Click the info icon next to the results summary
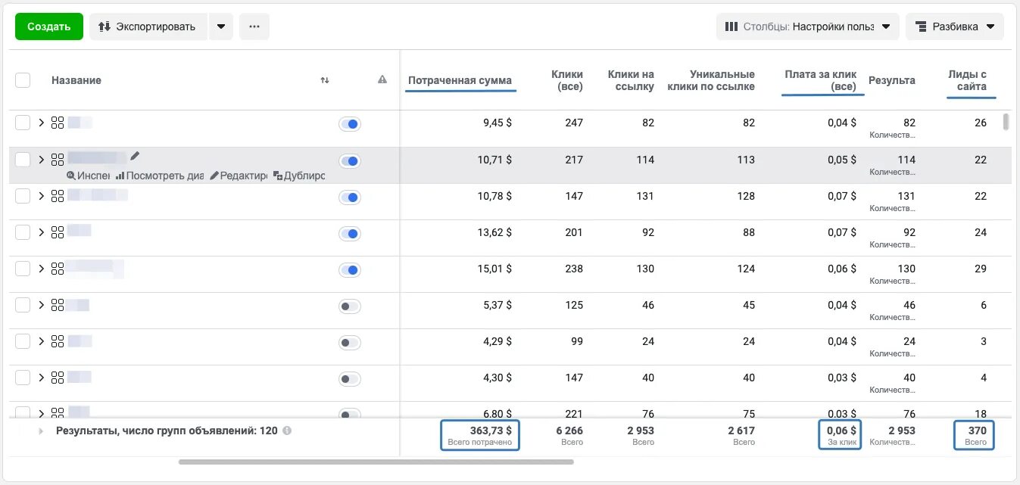 [x=287, y=431]
